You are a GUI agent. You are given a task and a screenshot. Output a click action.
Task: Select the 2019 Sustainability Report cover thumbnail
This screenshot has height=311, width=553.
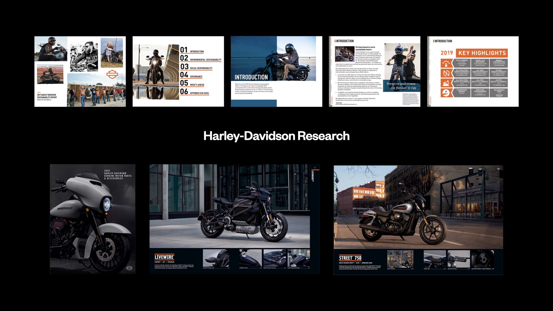click(80, 71)
